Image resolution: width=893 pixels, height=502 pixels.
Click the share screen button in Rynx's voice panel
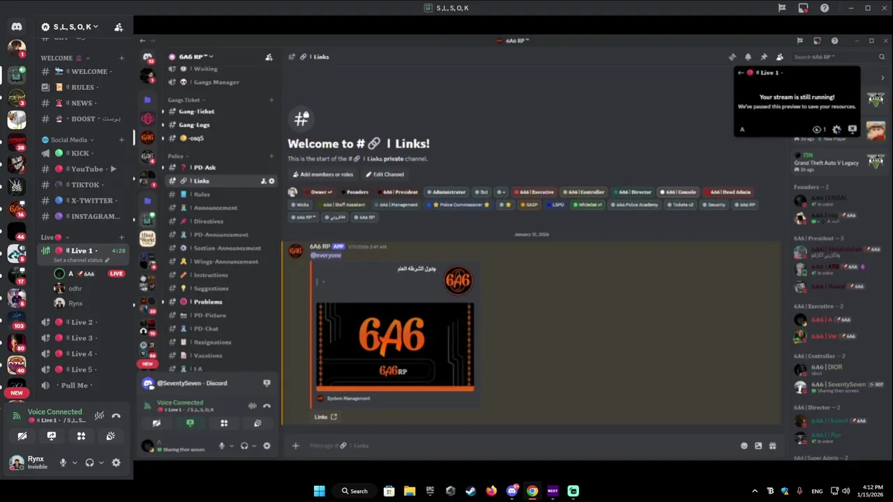52,436
